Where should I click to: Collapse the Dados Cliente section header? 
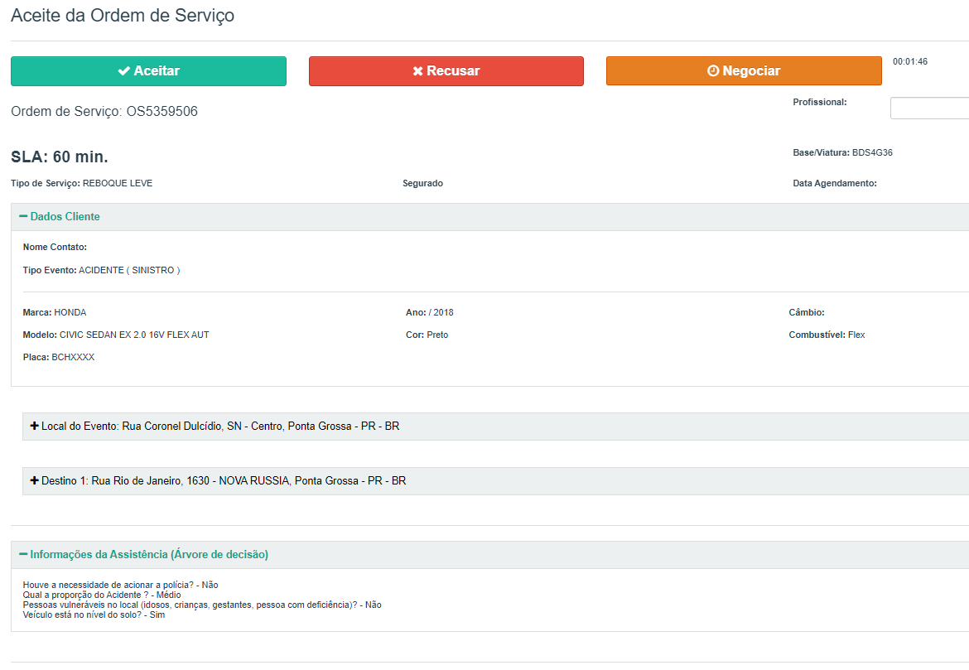(65, 217)
